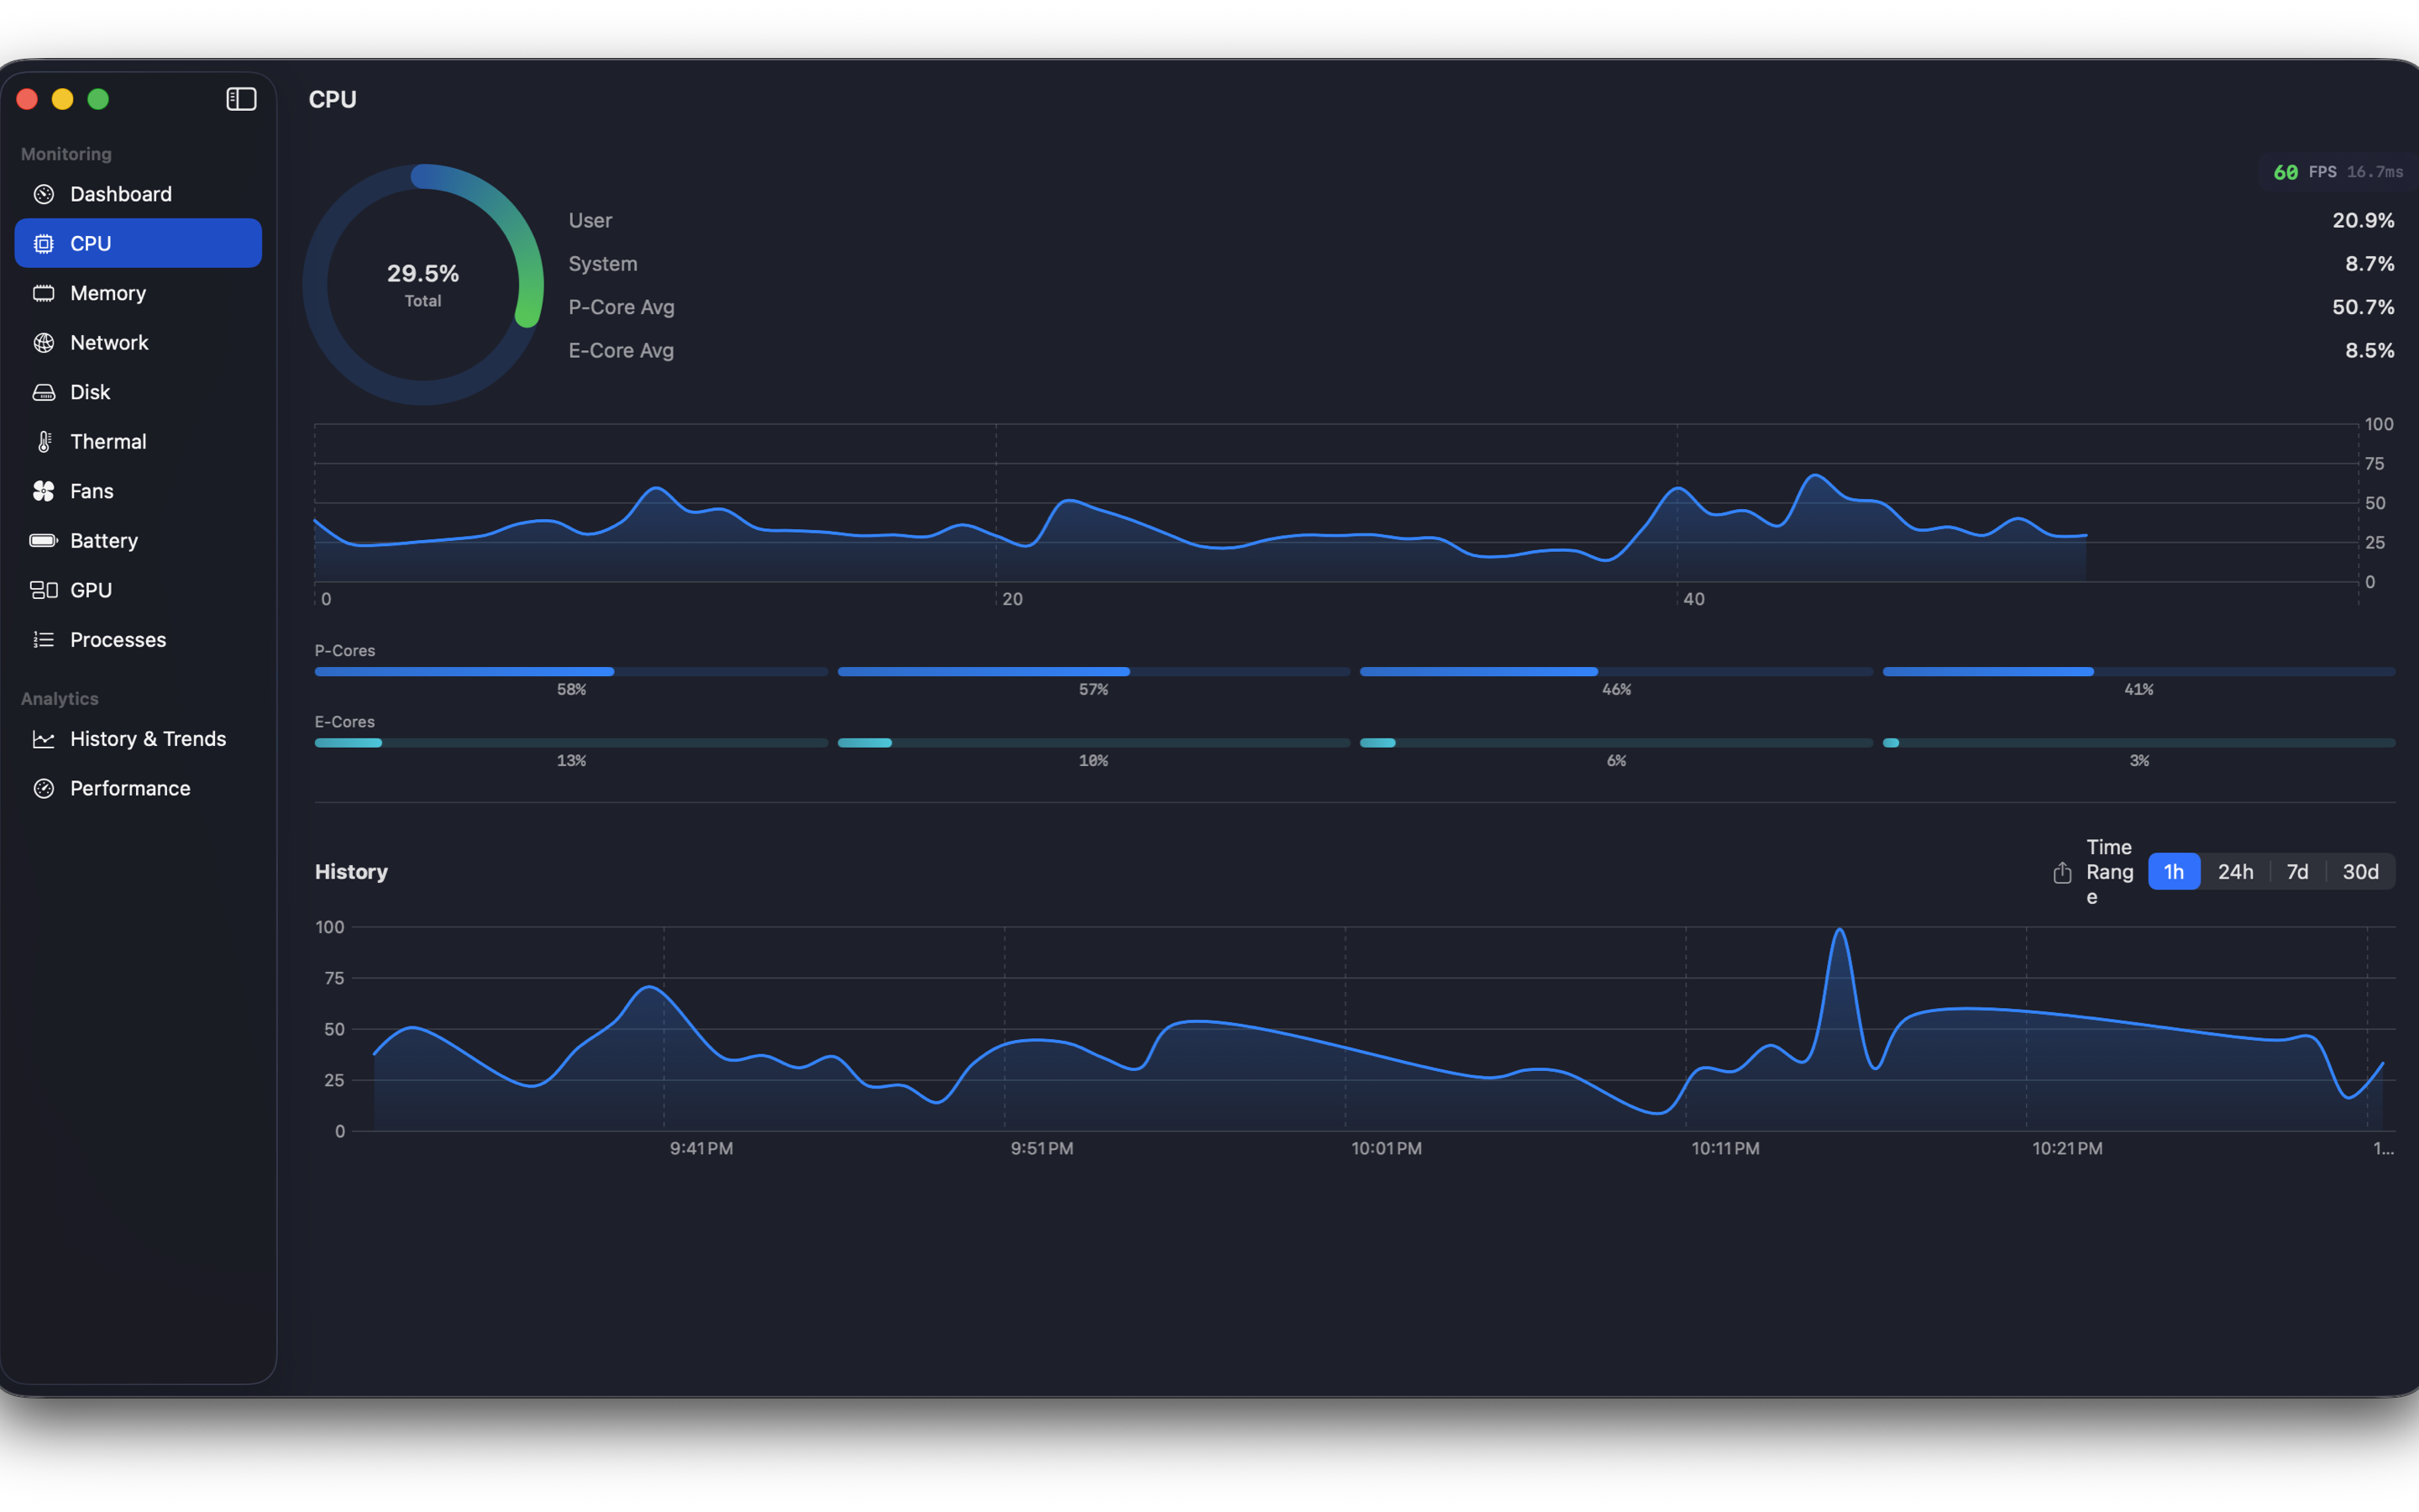Click the GPU icon in sidebar

coord(44,590)
